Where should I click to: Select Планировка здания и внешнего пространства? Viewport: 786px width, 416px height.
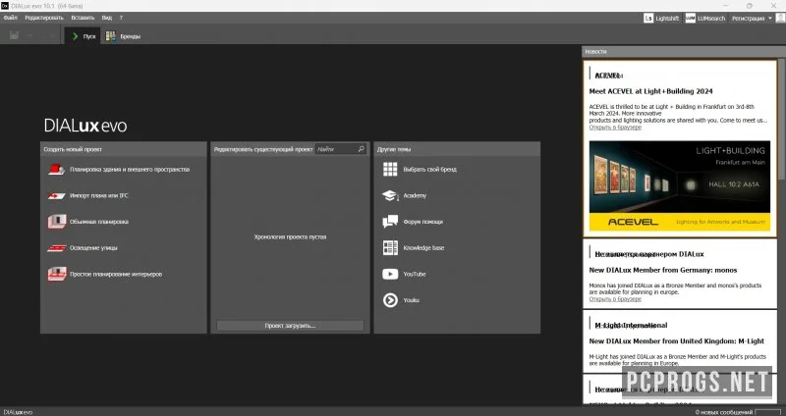130,169
